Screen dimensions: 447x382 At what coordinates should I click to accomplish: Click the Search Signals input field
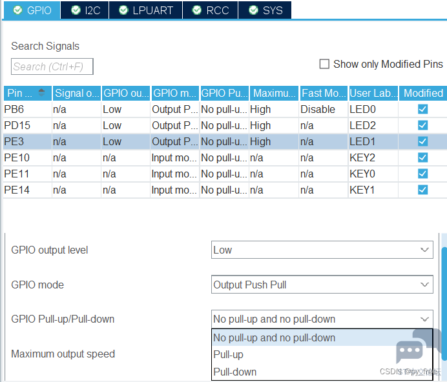[52, 66]
